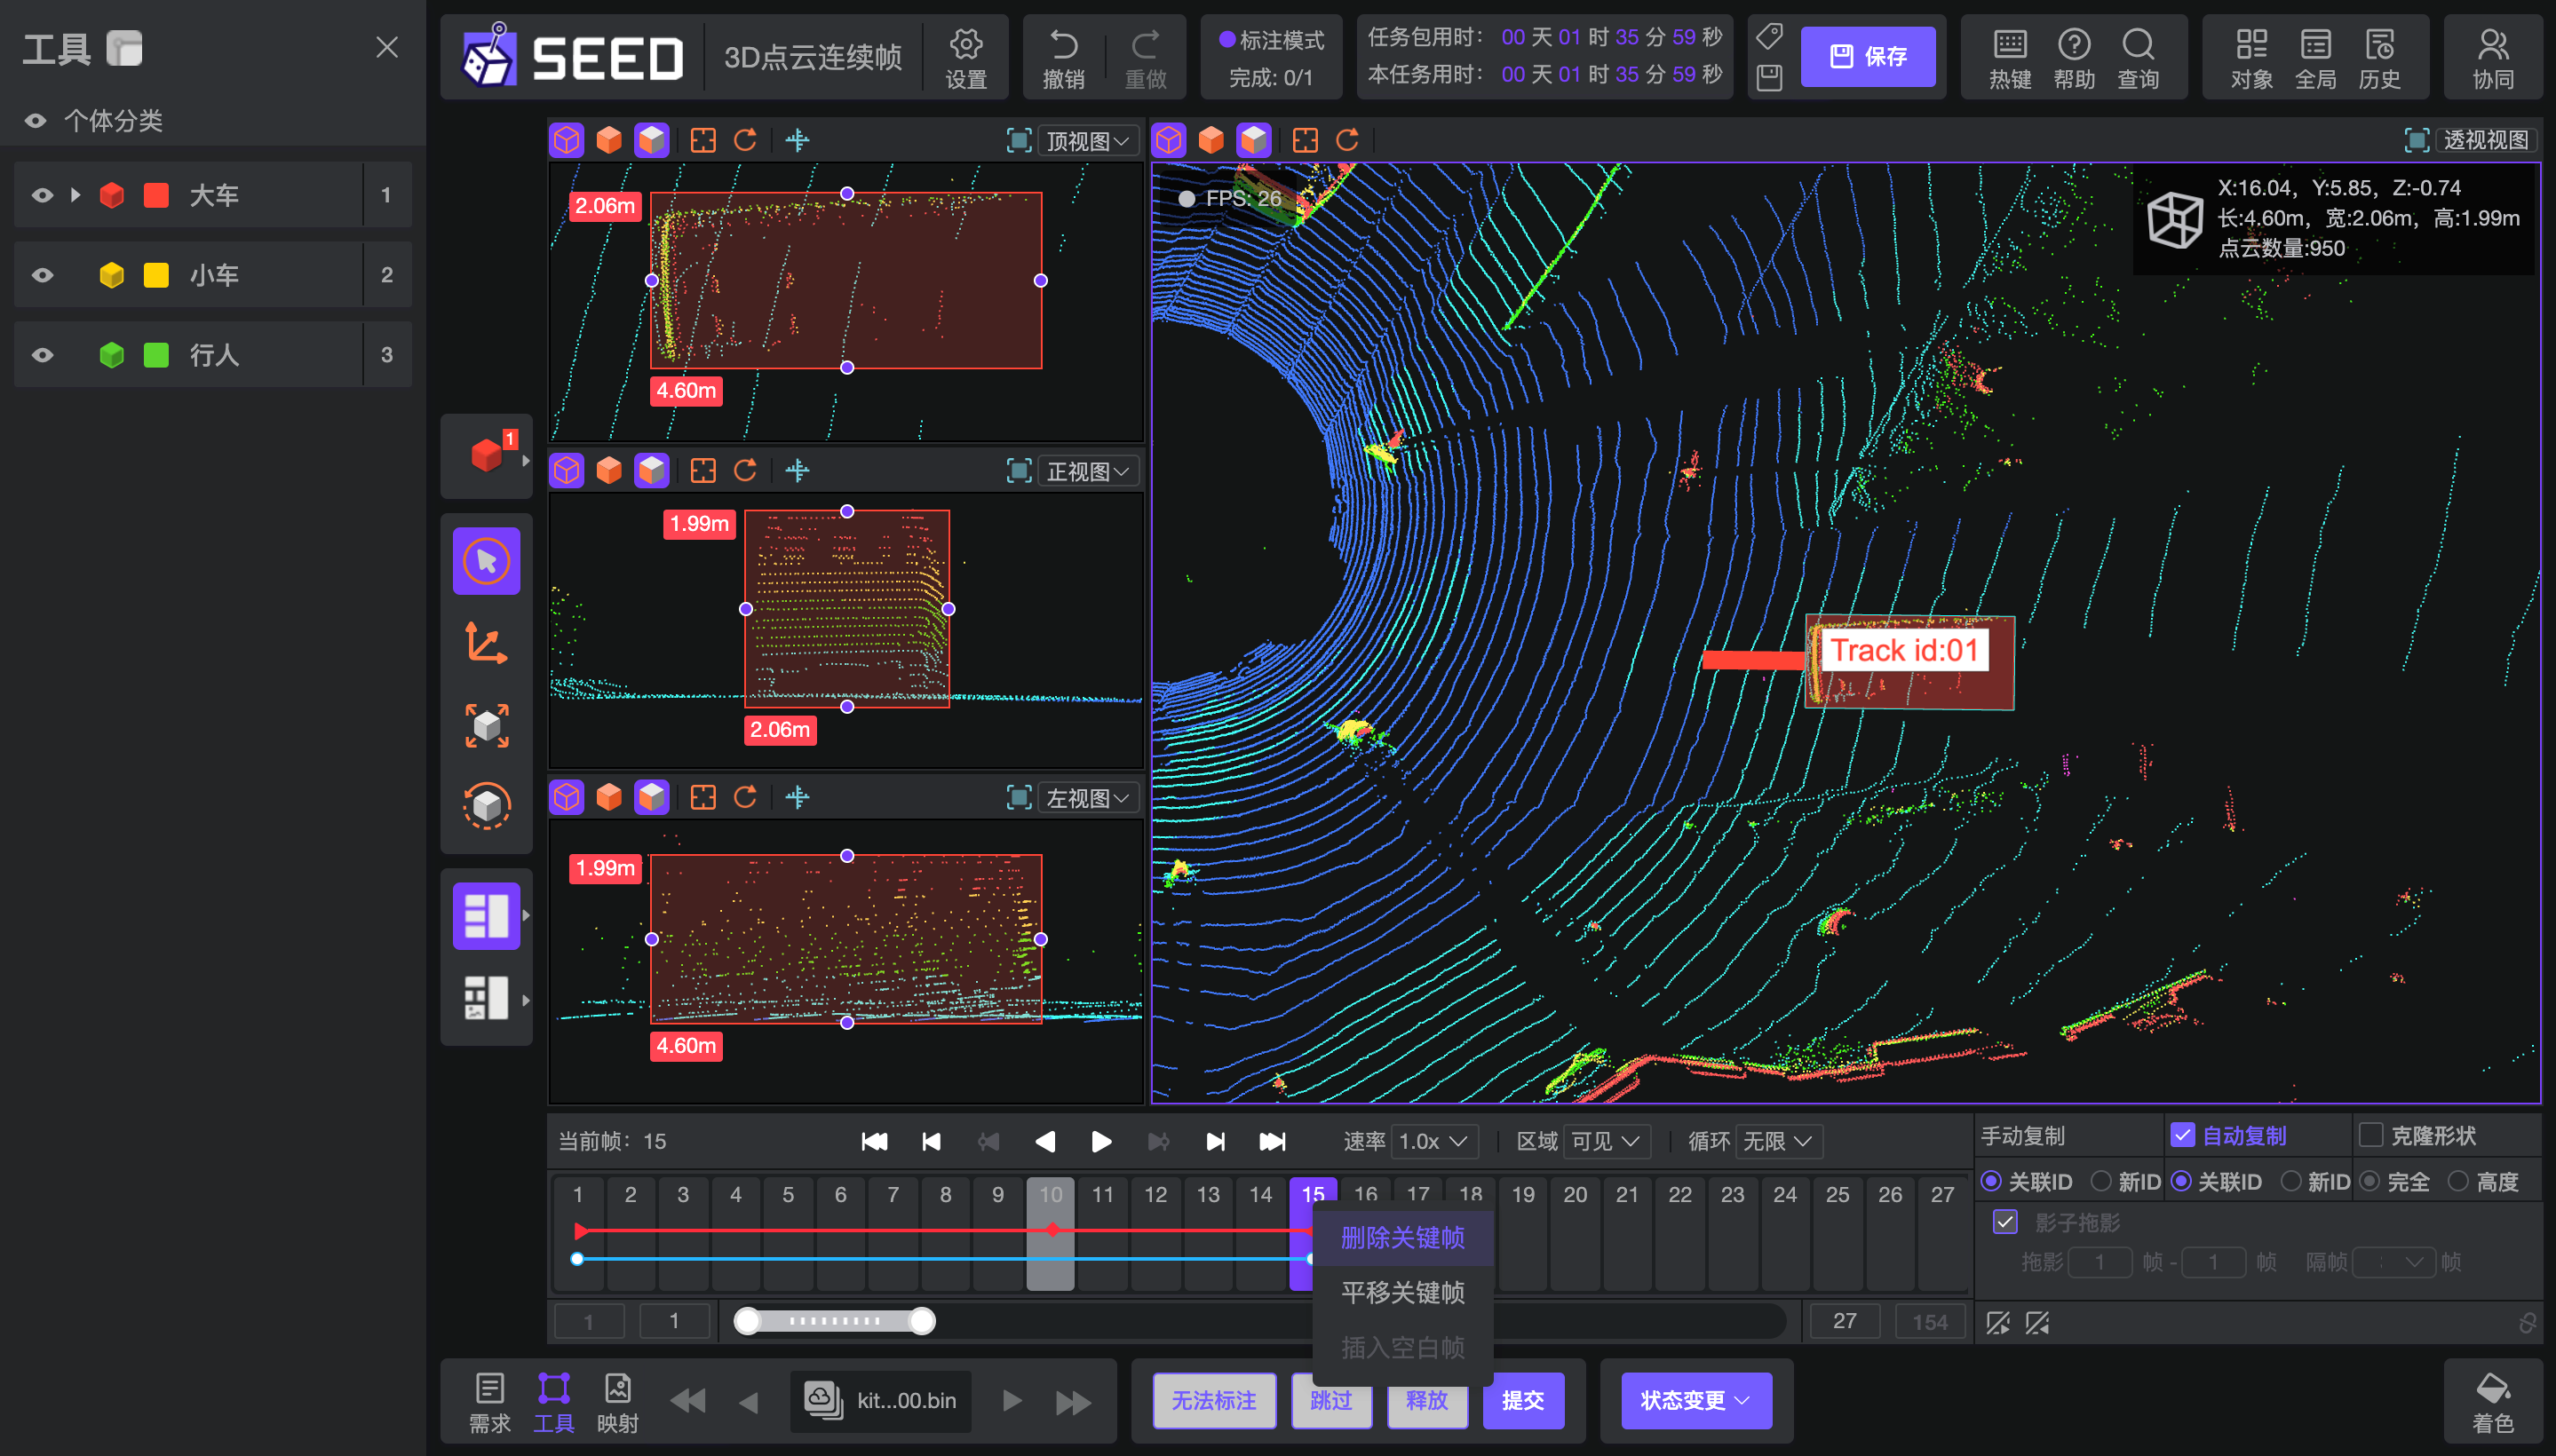
Task: Choose 删除关键帧 from context menu
Action: click(x=1401, y=1238)
